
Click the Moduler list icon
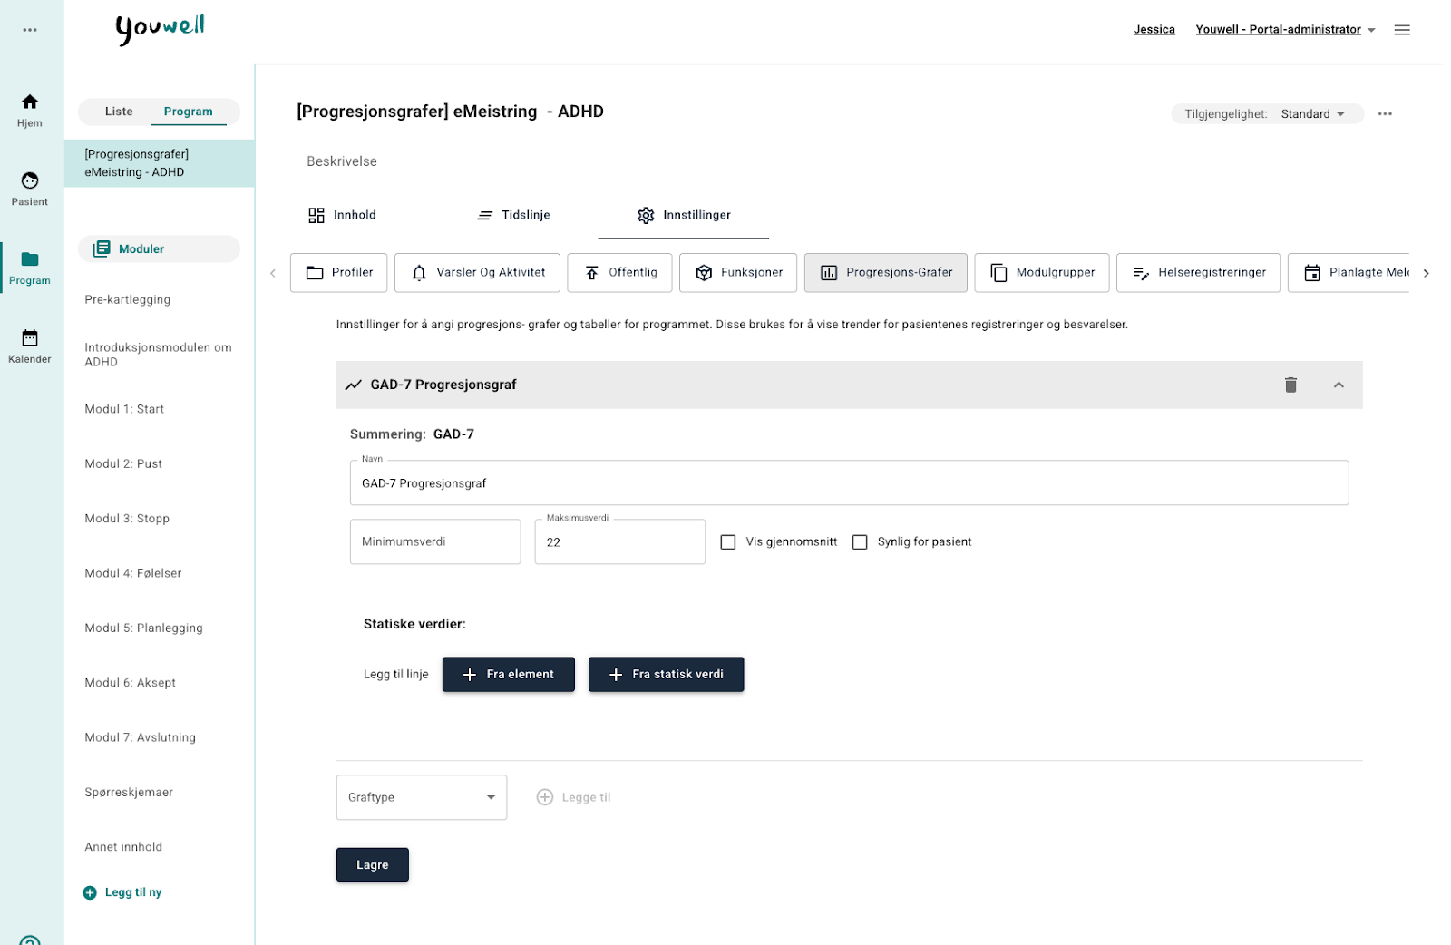[x=102, y=248]
